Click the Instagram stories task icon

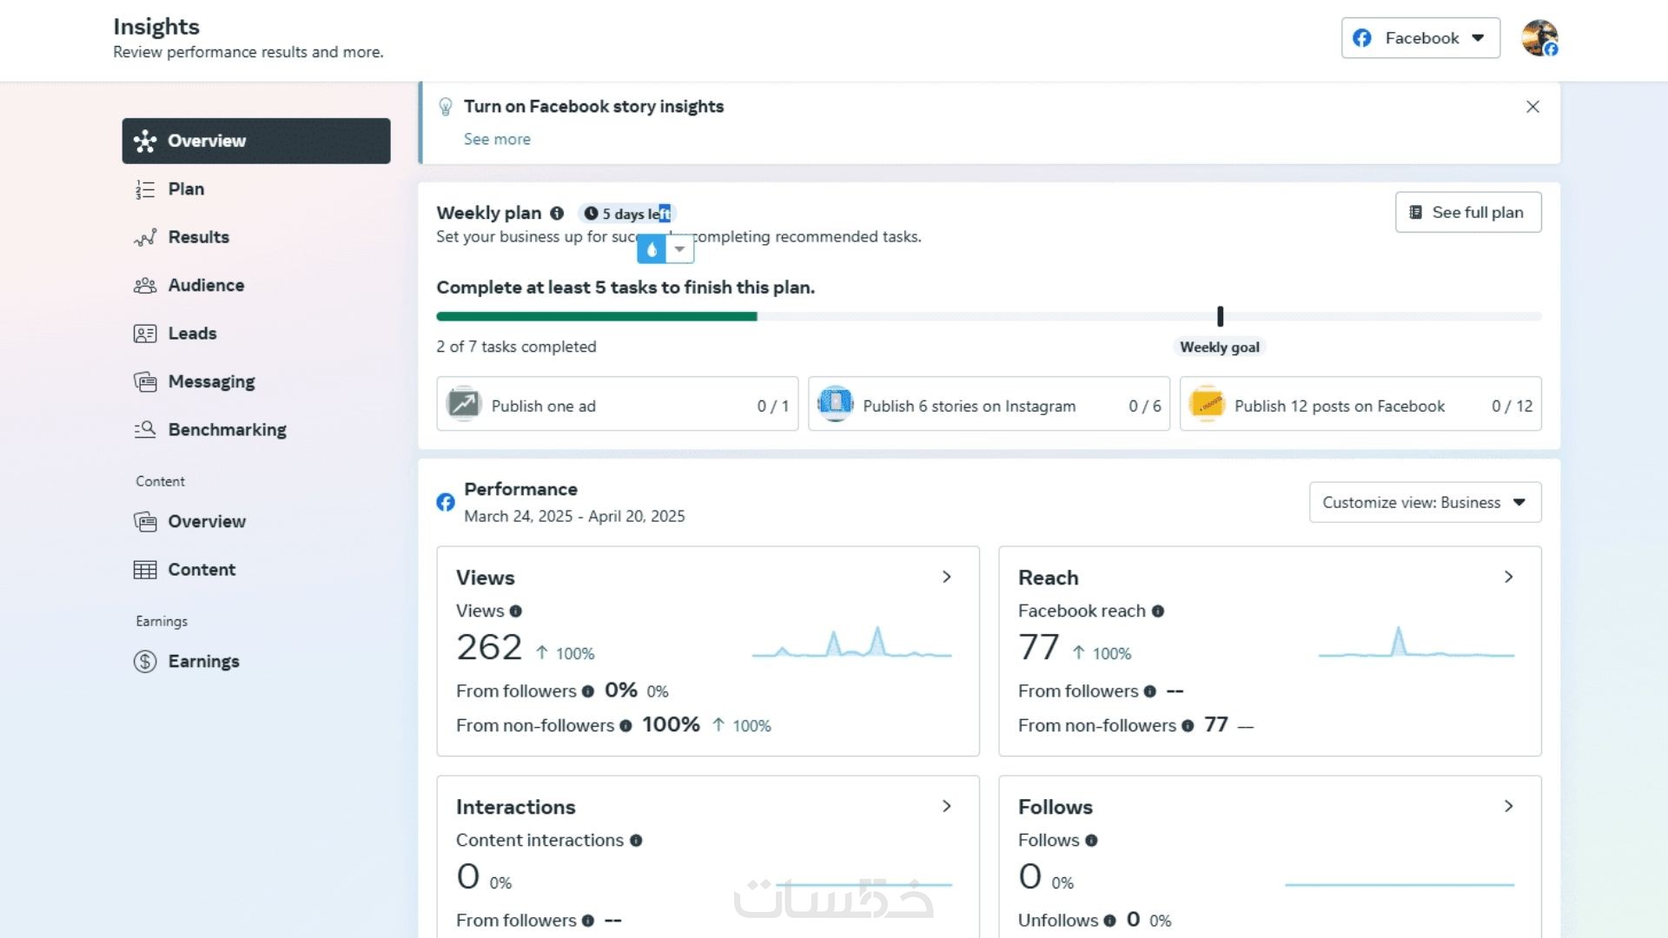835,404
